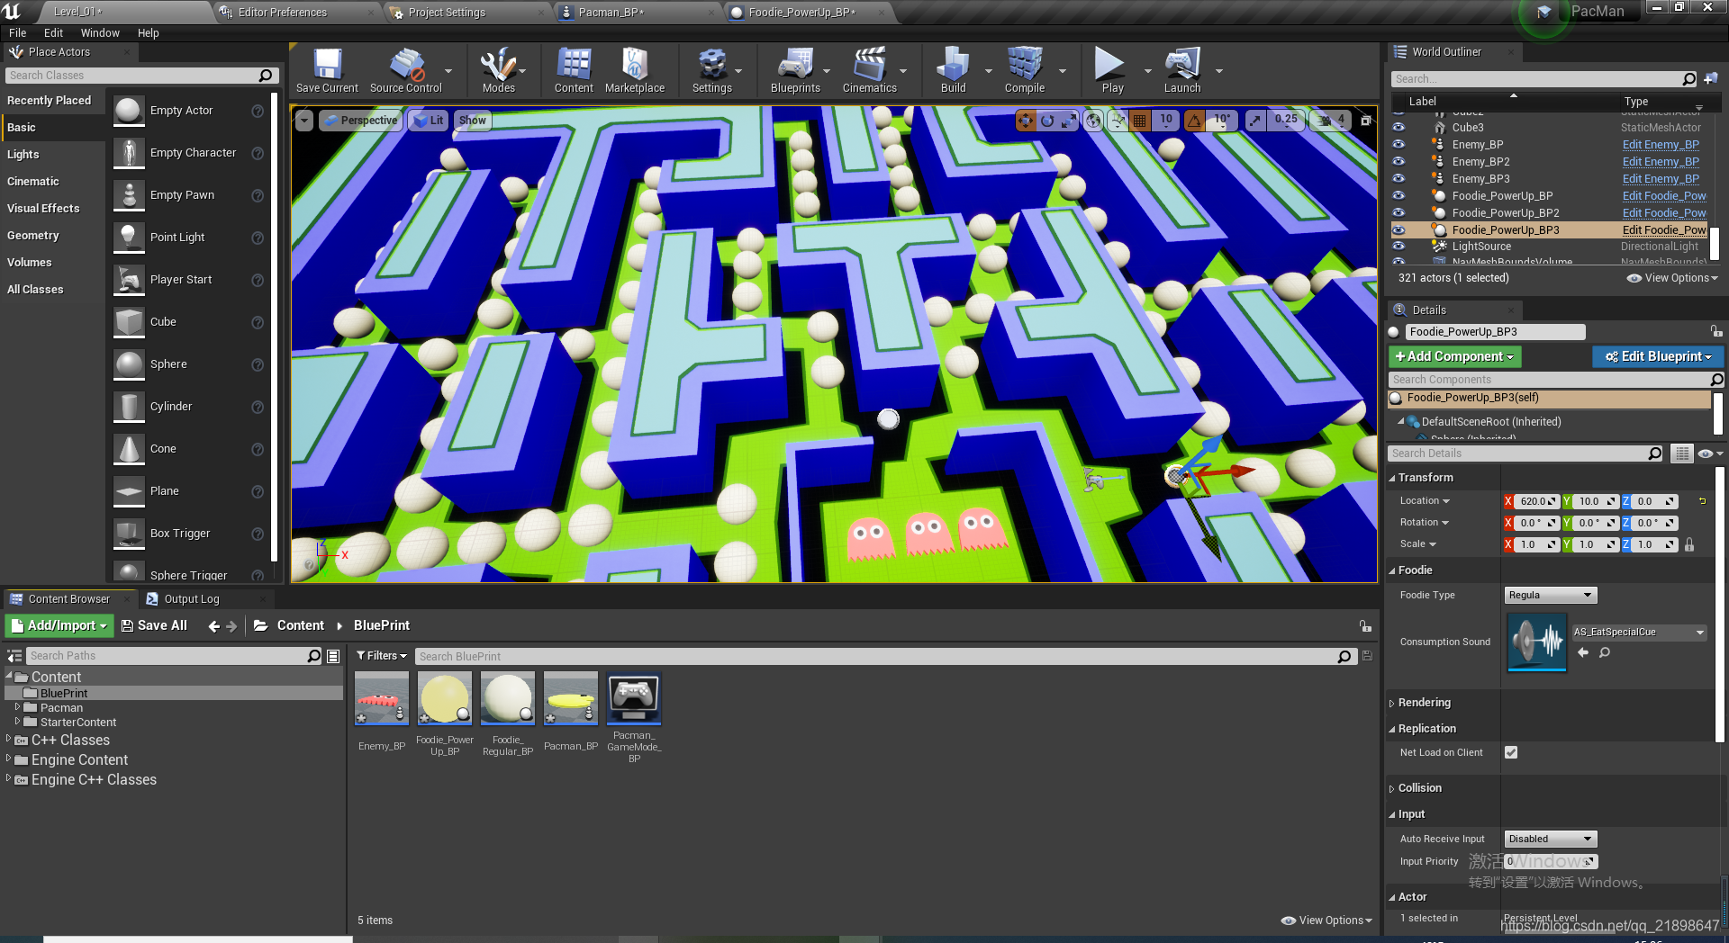Open File menu
The width and height of the screenshot is (1729, 943).
point(18,33)
